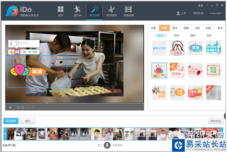This screenshot has width=227, height=152.
Task: Click the 清空 clear button
Action: [27, 121]
